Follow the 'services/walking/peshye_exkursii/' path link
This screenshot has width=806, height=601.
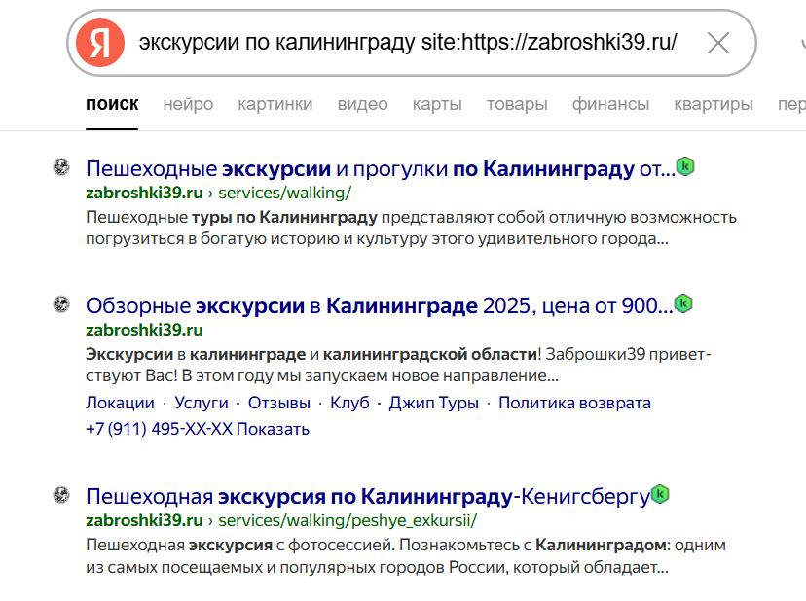click(348, 520)
